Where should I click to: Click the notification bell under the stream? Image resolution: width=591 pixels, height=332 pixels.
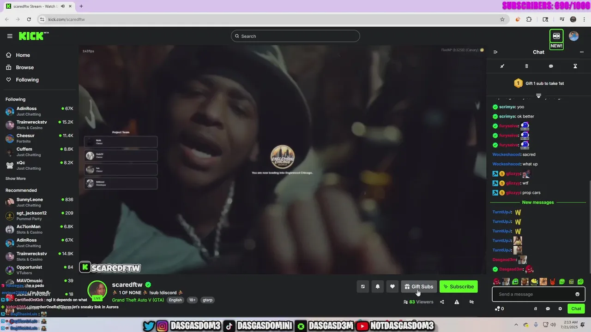tap(378, 286)
